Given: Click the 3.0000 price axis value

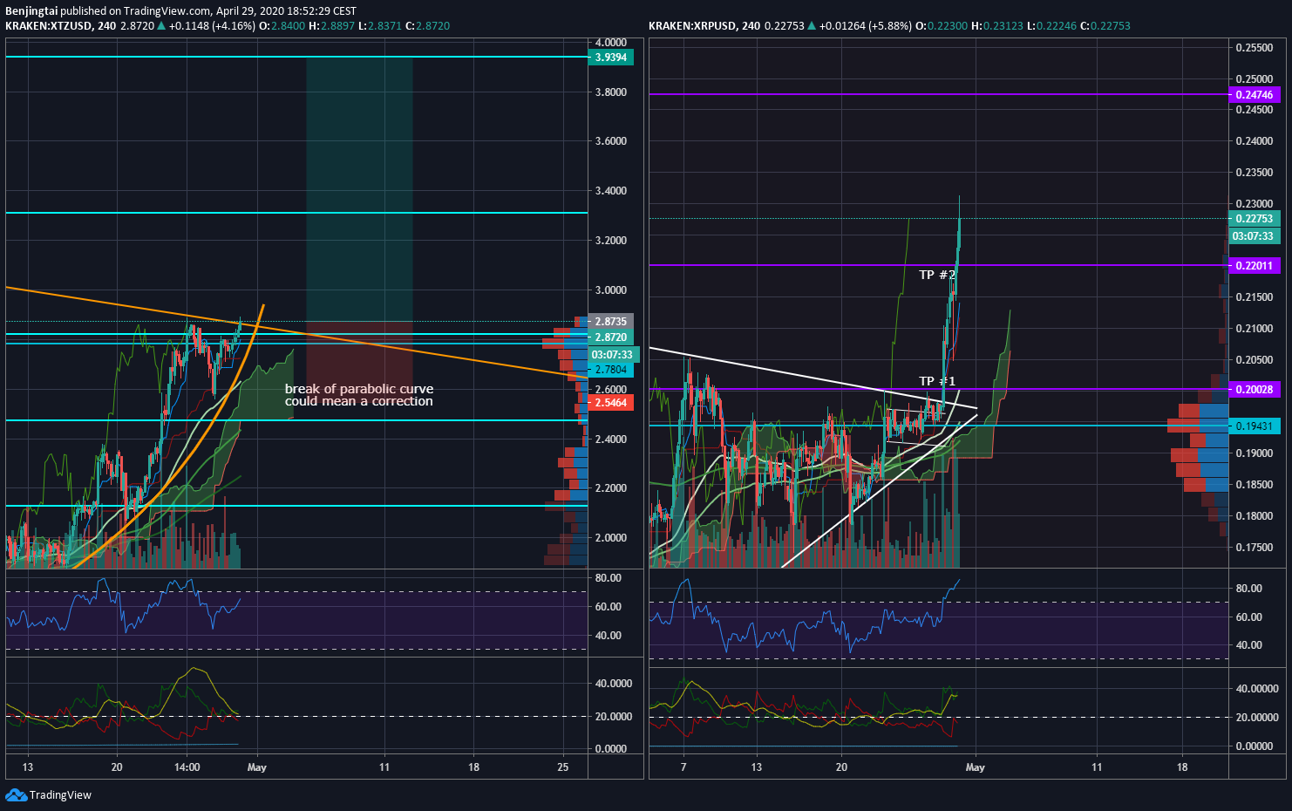Looking at the screenshot, I should (x=610, y=290).
